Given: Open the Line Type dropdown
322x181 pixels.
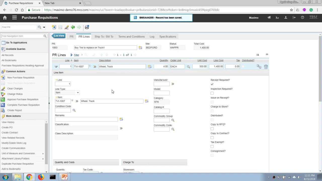Looking at the screenshot, I should tap(78, 93).
